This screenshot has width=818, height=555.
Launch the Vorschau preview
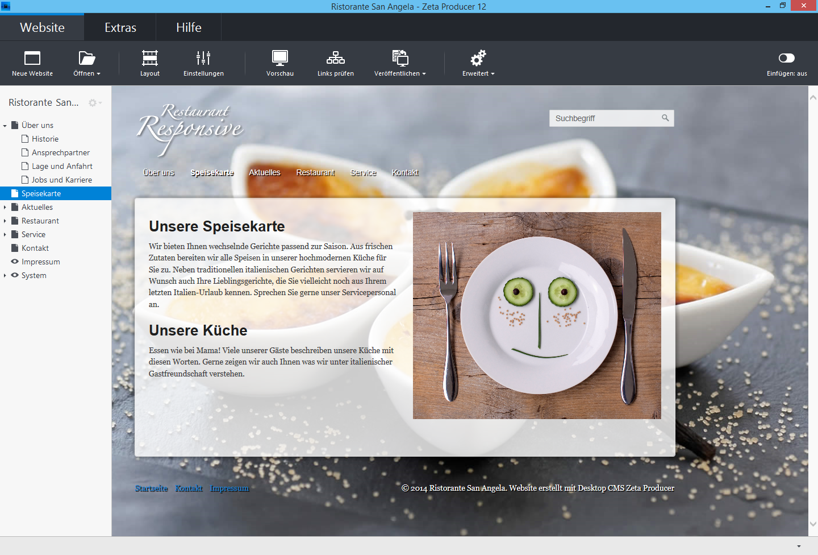click(x=280, y=59)
